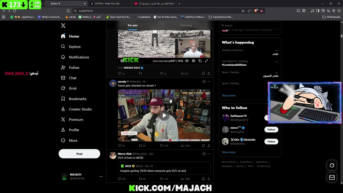Expand video to fullscreen

tap(206, 61)
